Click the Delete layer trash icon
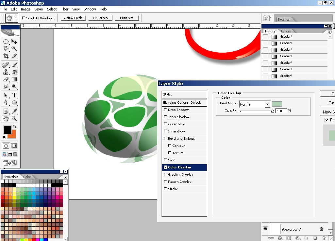The image size is (335, 241). (x=324, y=238)
